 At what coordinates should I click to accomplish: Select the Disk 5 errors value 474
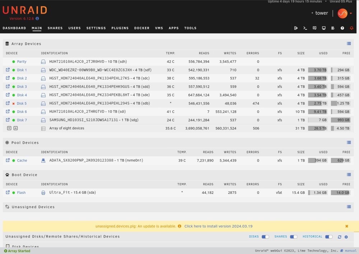256,104
